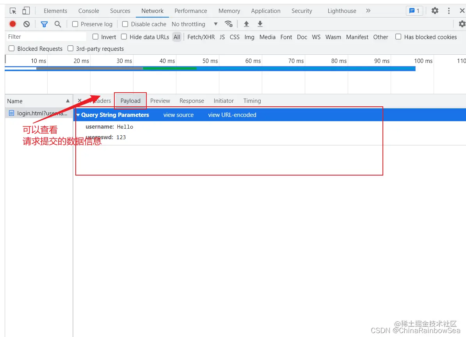Screen dimensions: 466x337
Task: Click the view source link
Action: (x=178, y=115)
